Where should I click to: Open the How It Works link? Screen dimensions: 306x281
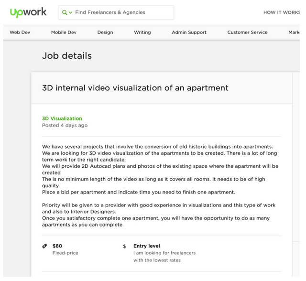pos(282,12)
